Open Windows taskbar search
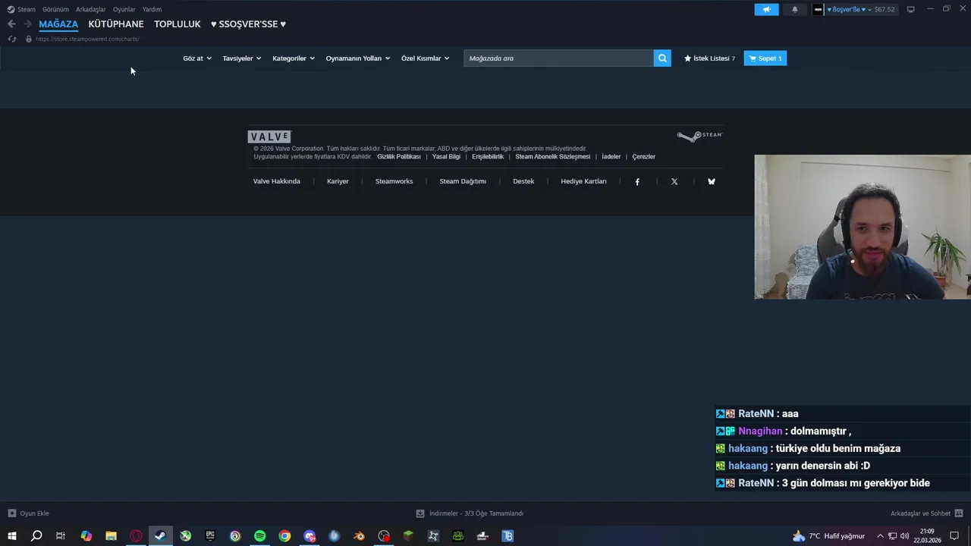 (x=36, y=536)
